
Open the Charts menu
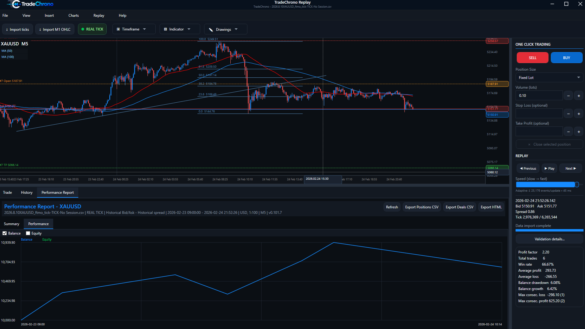(73, 16)
